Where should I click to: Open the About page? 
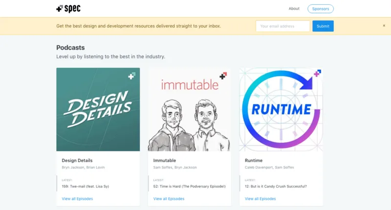pyautogui.click(x=294, y=9)
